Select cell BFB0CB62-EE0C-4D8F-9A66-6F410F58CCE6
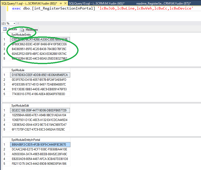The image size is (201, 170). pyautogui.click(x=40, y=44)
